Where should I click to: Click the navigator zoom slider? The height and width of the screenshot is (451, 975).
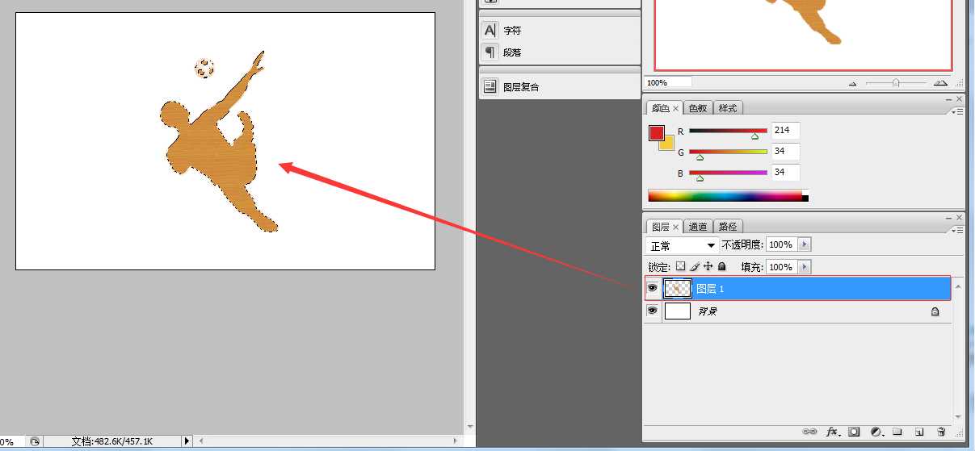[x=895, y=82]
